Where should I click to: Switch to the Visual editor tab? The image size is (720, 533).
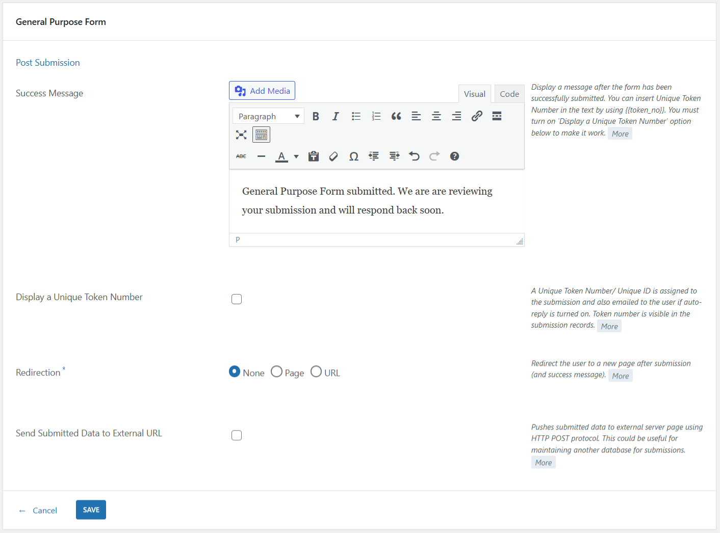[474, 94]
